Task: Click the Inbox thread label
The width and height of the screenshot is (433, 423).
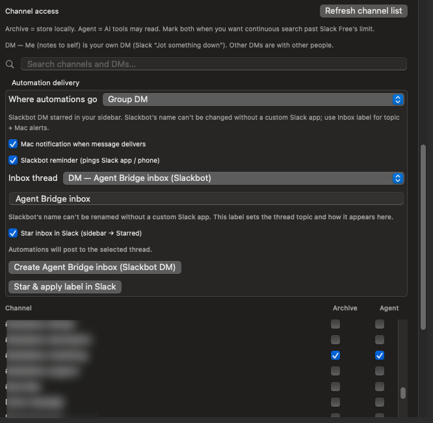Action: [x=33, y=178]
